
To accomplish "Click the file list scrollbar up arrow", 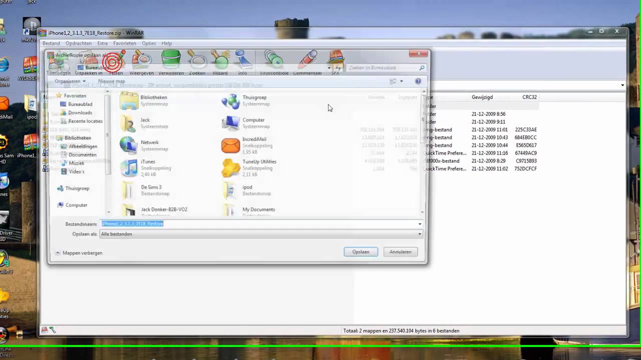I will [x=424, y=91].
